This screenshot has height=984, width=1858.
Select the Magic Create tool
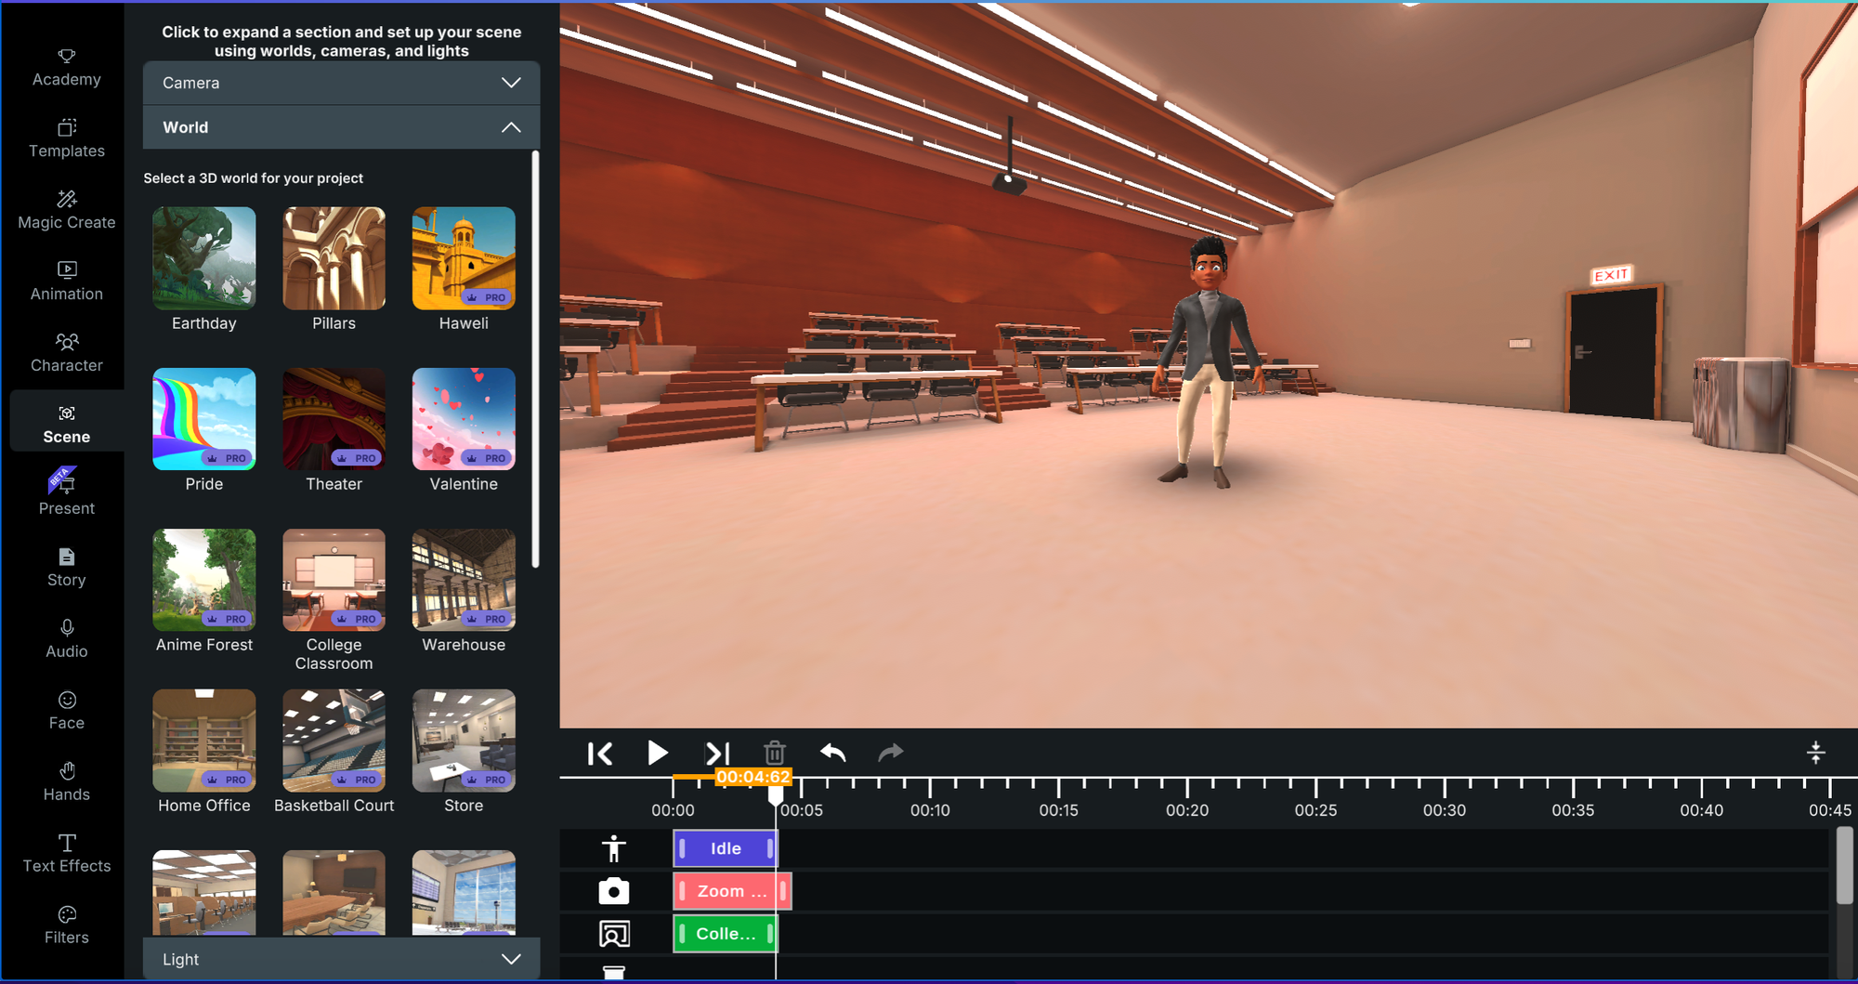click(x=66, y=210)
